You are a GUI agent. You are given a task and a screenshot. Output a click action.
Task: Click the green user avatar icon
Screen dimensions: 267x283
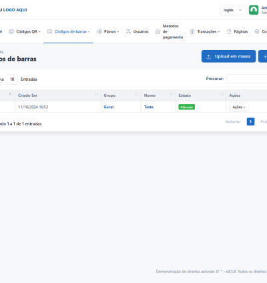[x=254, y=10]
